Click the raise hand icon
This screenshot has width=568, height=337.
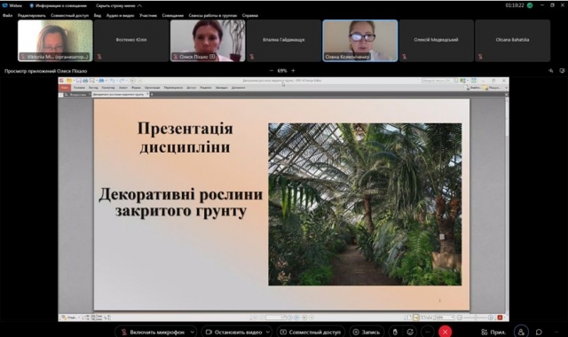tap(395, 332)
